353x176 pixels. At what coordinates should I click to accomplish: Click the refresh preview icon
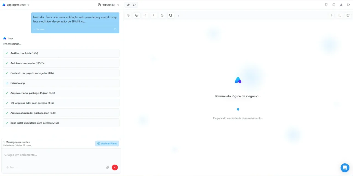(170, 15)
